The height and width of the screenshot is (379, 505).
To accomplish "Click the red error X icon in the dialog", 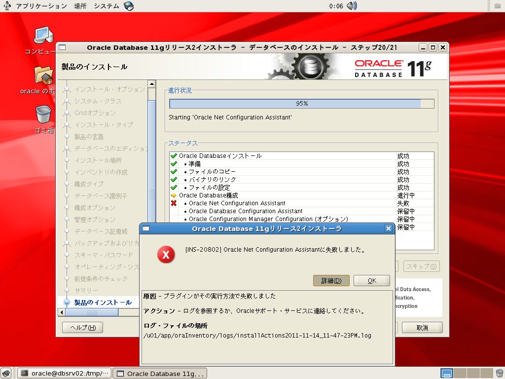I will pyautogui.click(x=166, y=255).
